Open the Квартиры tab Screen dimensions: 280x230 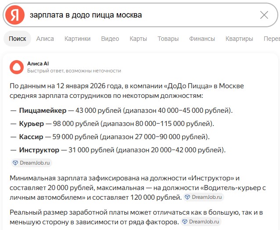tap(239, 39)
